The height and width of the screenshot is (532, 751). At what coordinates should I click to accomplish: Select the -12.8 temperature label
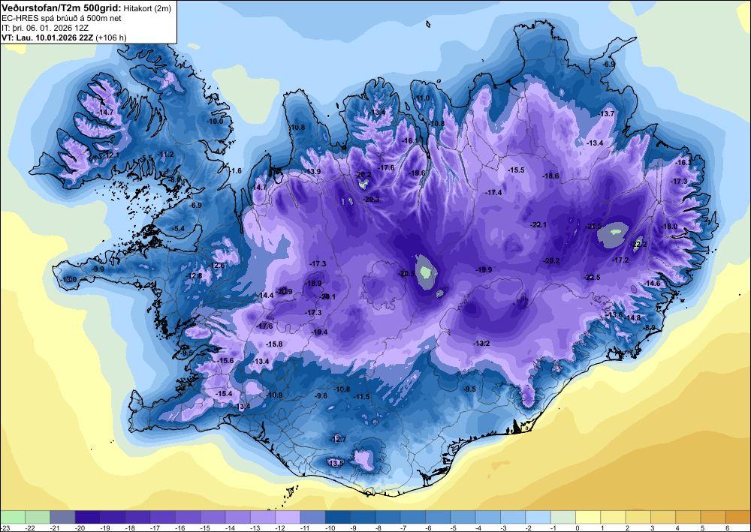point(195,276)
